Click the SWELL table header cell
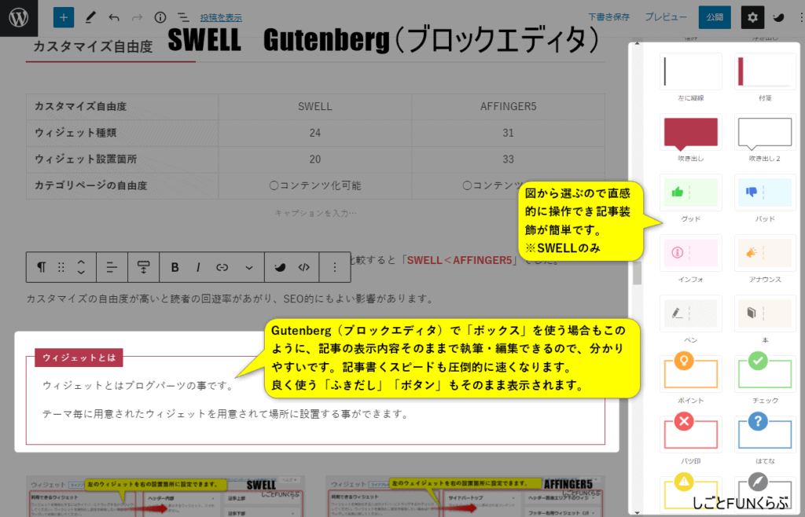The height and width of the screenshot is (517, 805). pos(315,106)
